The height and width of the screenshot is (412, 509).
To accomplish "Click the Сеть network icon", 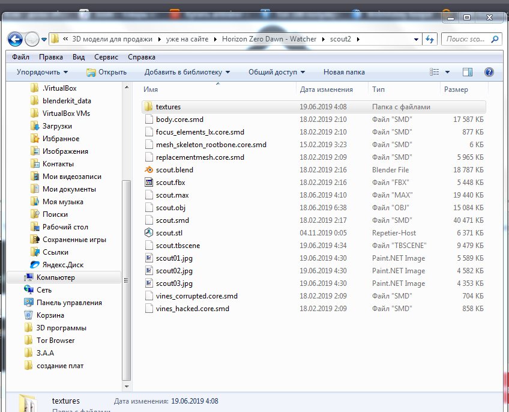I will 29,289.
